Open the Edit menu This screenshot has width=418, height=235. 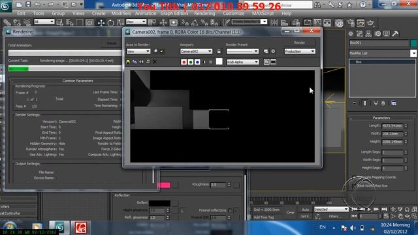click(x=21, y=13)
